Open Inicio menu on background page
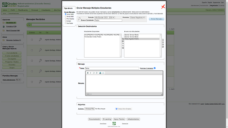Screen dimensions: 228x128 (5, 10)
